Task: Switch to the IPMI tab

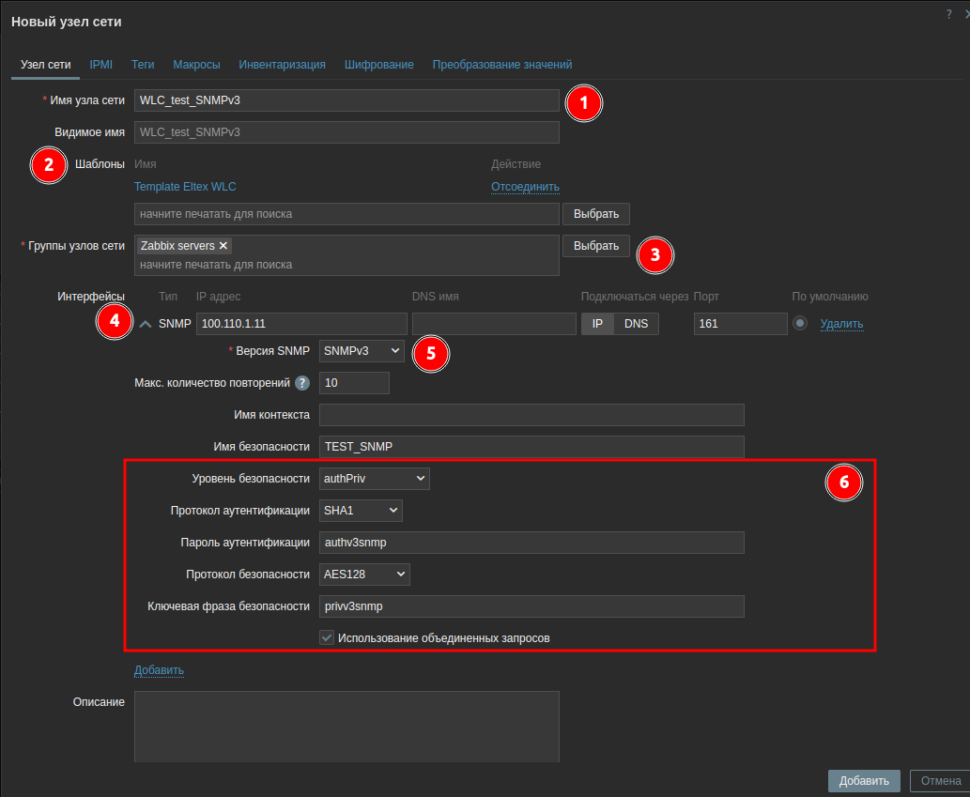Action: [x=100, y=65]
